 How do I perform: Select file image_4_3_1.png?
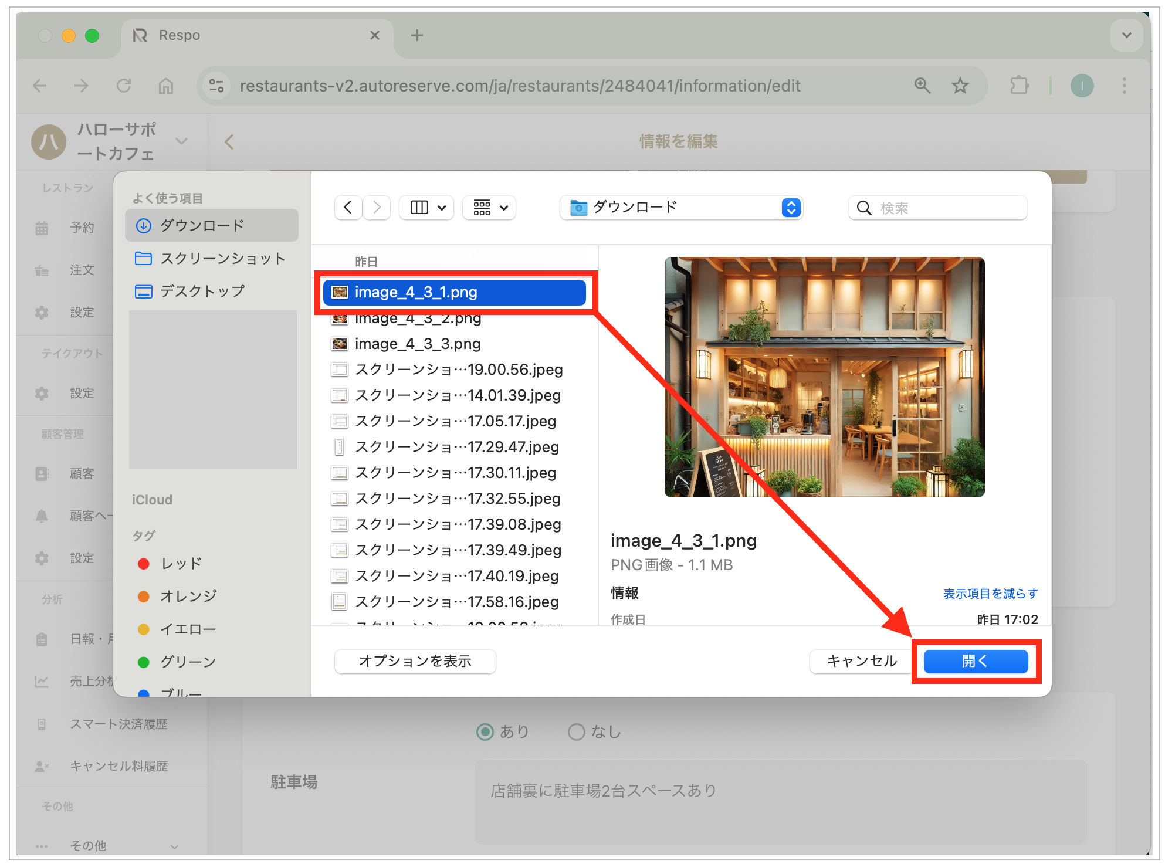click(x=454, y=292)
